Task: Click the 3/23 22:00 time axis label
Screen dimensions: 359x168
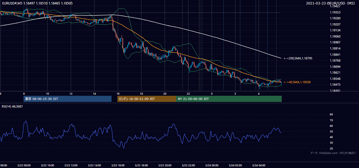Action: 188,165
